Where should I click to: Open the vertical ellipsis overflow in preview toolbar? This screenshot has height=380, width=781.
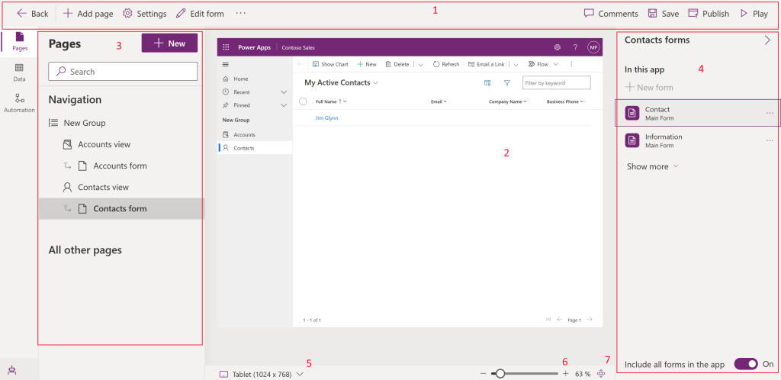pos(571,64)
